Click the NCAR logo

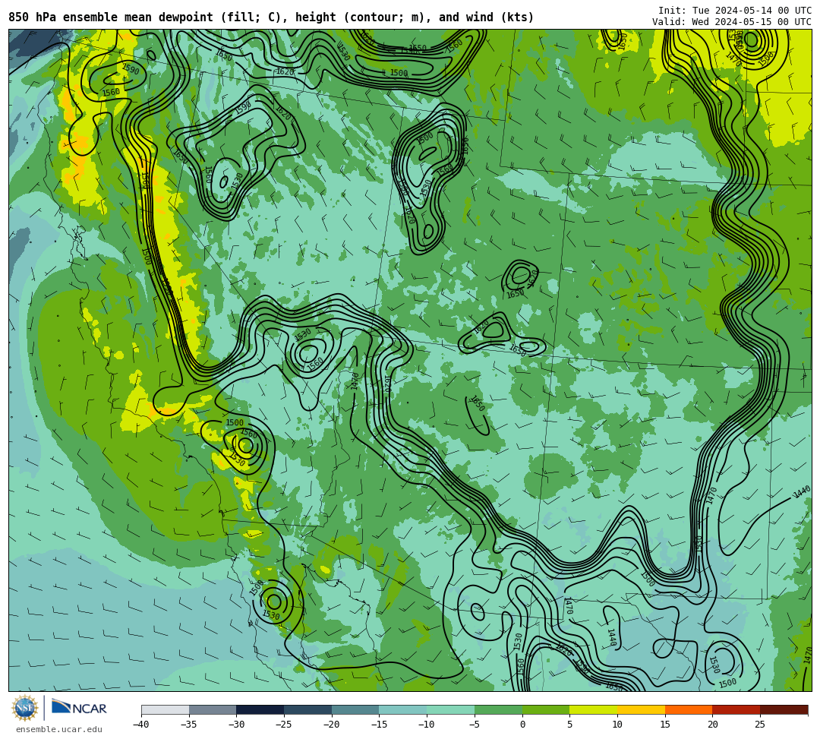80,707
